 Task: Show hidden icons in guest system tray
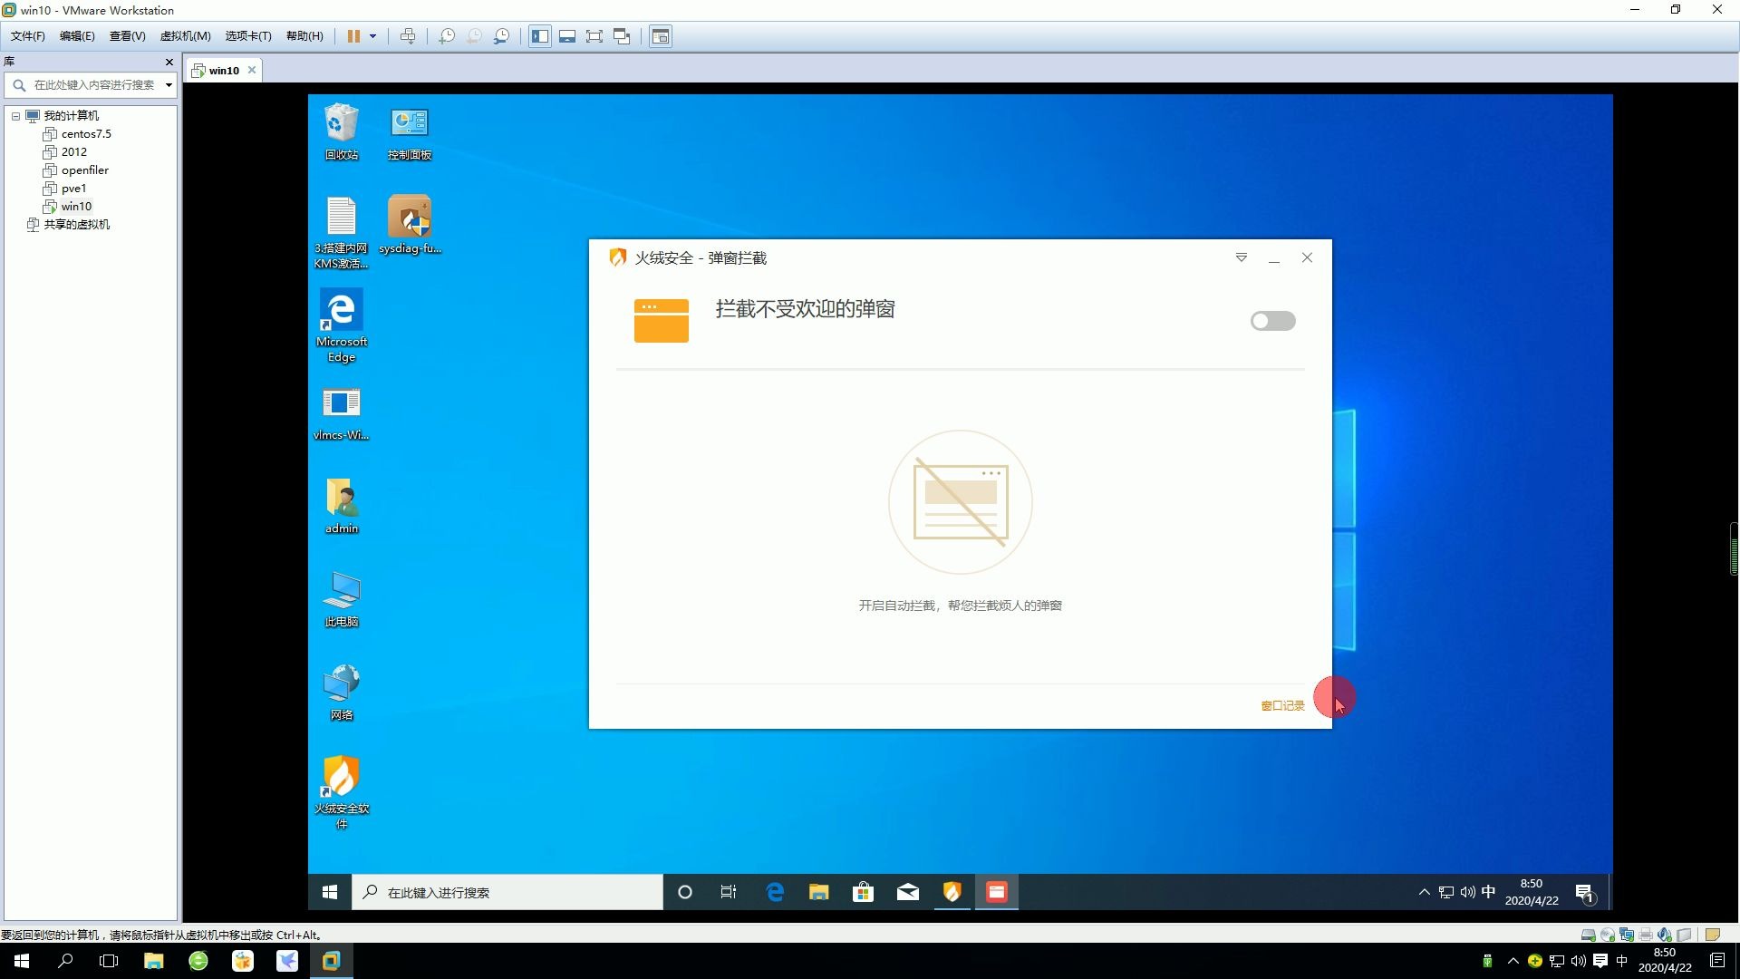click(x=1424, y=892)
